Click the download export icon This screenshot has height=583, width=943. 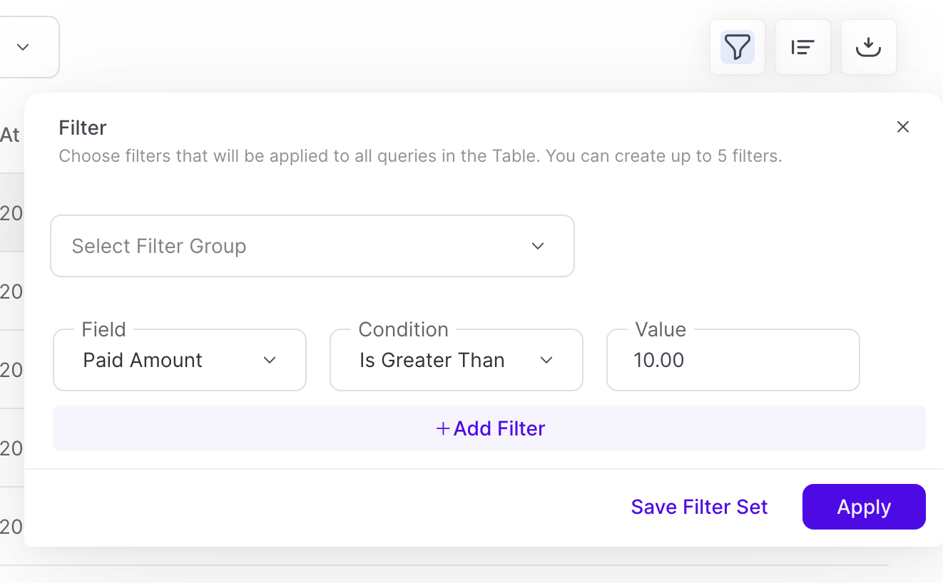[x=868, y=47]
